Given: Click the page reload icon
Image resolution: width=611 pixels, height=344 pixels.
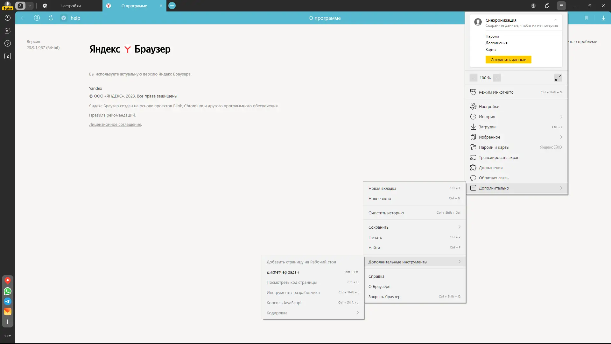Looking at the screenshot, I should pyautogui.click(x=51, y=18).
